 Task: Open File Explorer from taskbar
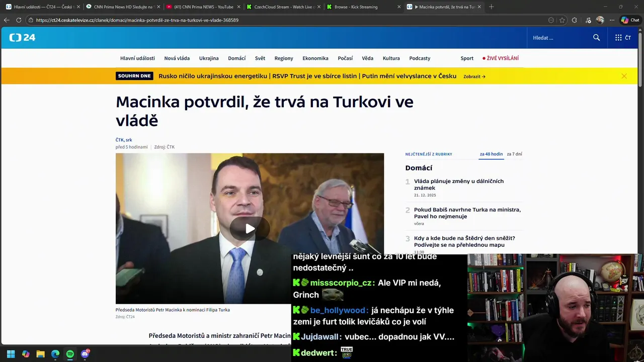pos(40,354)
